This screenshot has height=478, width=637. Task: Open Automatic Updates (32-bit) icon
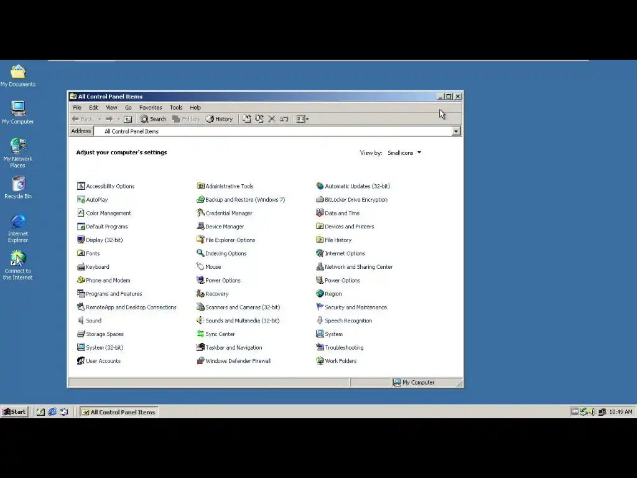pos(320,185)
